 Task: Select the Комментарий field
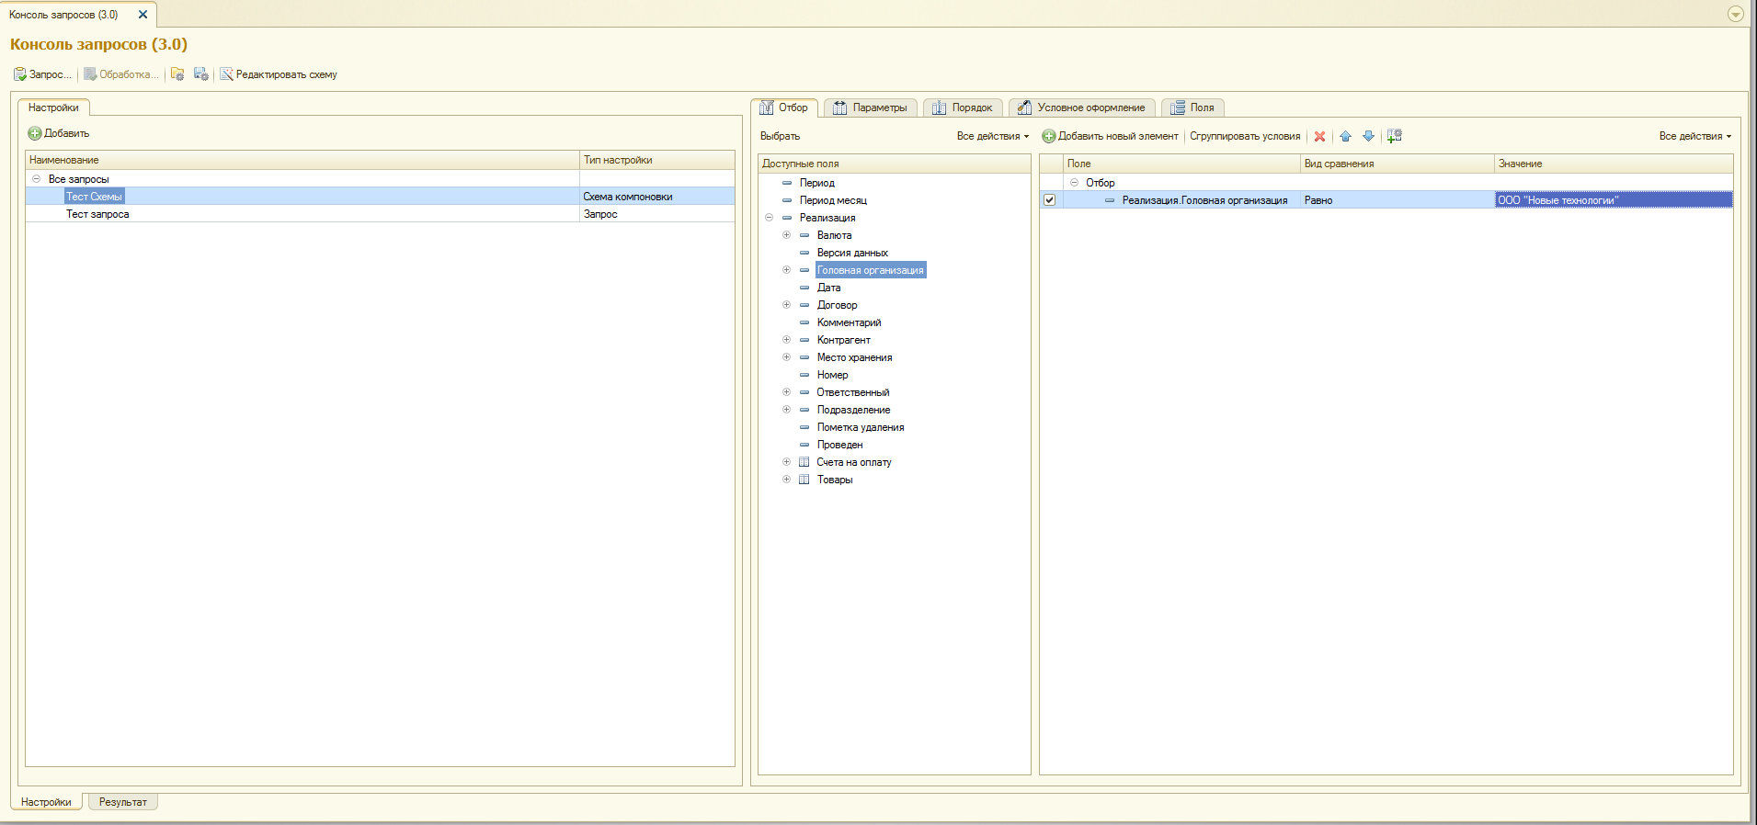[x=849, y=322]
